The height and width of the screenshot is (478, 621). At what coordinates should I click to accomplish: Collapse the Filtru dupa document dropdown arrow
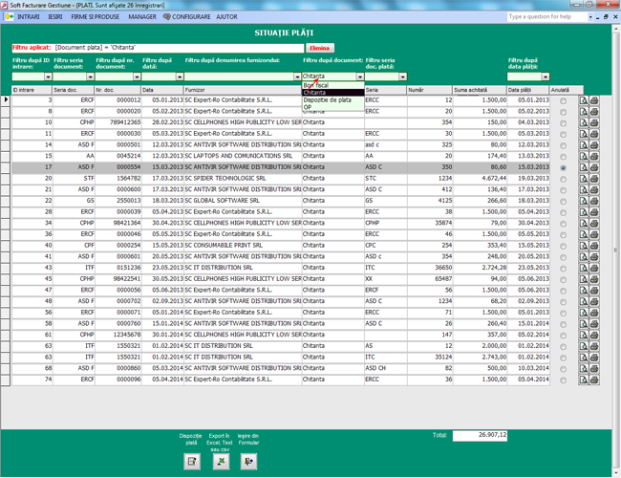coord(359,76)
